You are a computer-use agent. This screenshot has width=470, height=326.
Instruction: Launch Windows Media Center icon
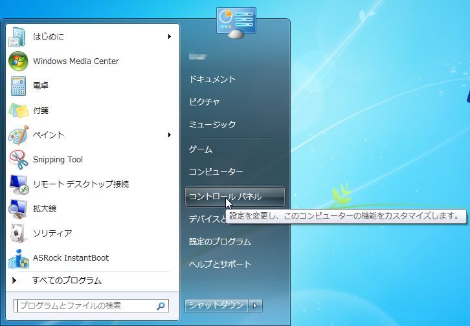[x=18, y=61]
